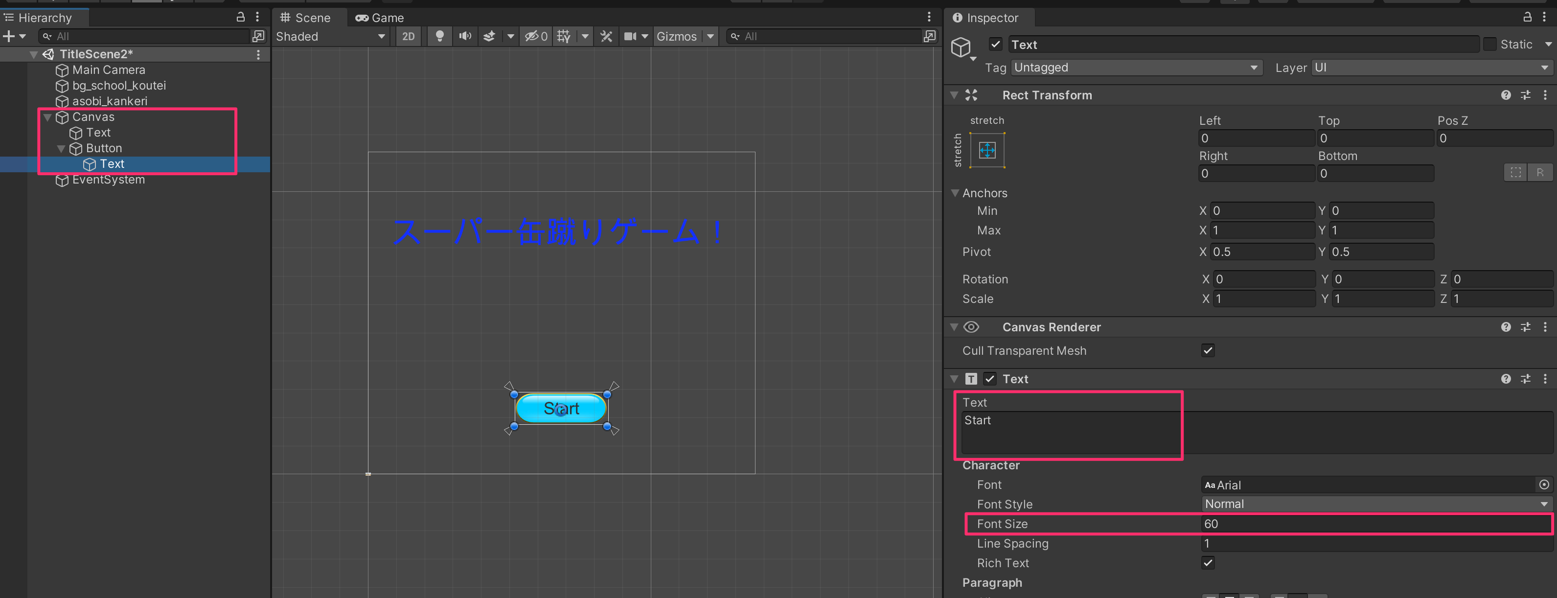Open the Font Style Normal dropdown

(x=1375, y=504)
